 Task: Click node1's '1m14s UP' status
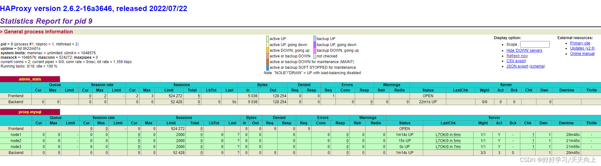(x=404, y=135)
